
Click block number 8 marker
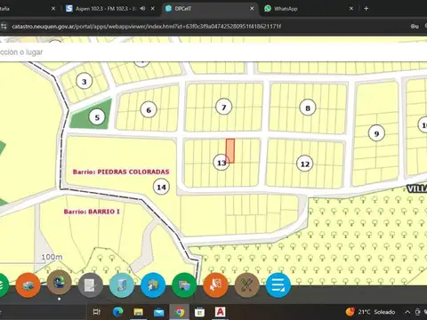308,108
